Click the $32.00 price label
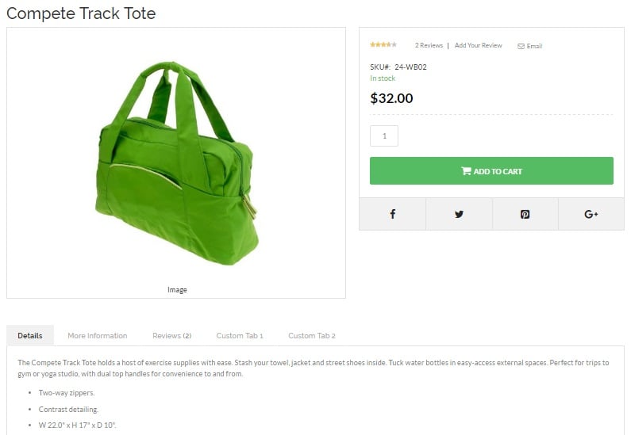The image size is (631, 435). point(391,98)
